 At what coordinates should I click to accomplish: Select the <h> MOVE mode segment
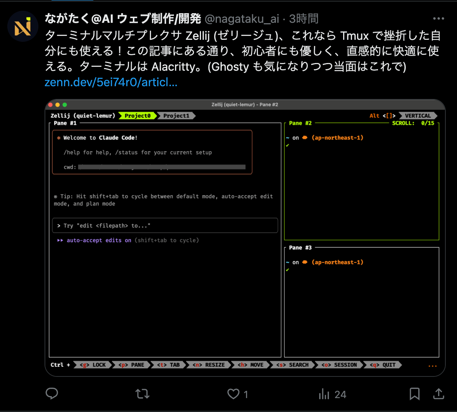point(250,365)
